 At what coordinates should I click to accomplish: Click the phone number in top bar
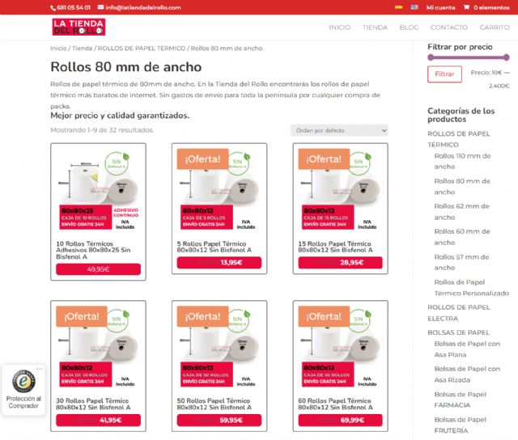tap(72, 7)
